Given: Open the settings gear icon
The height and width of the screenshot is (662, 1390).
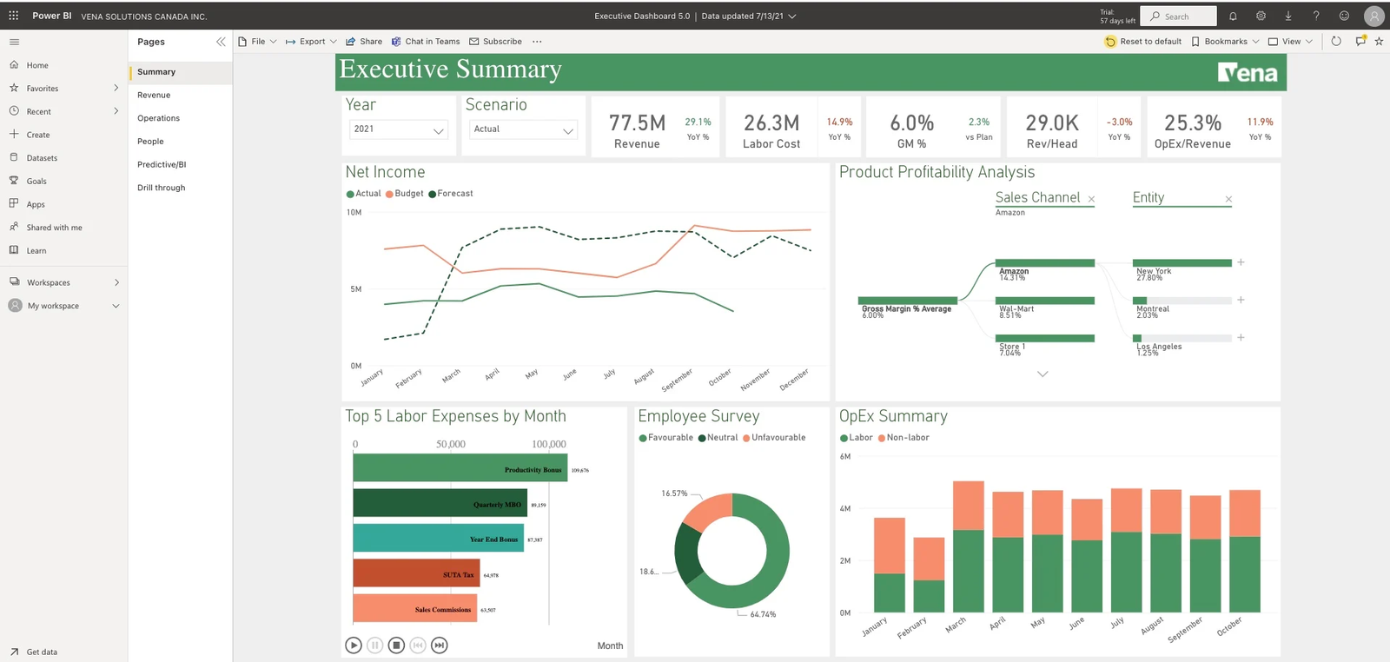Looking at the screenshot, I should coord(1261,16).
